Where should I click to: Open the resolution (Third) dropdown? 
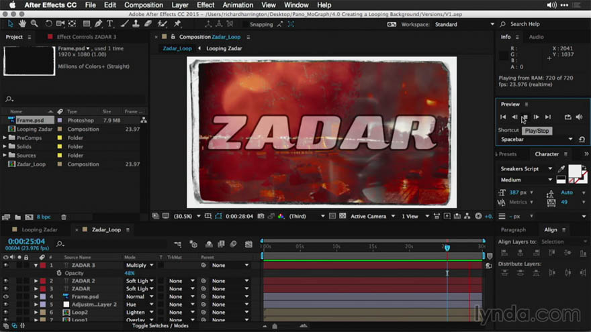pos(306,216)
